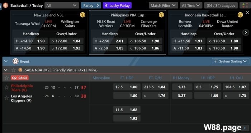Screen dimensions: 251x133
Task: Bet A -14.50 handicap on Wellington Saints
Action: tap(31, 48)
